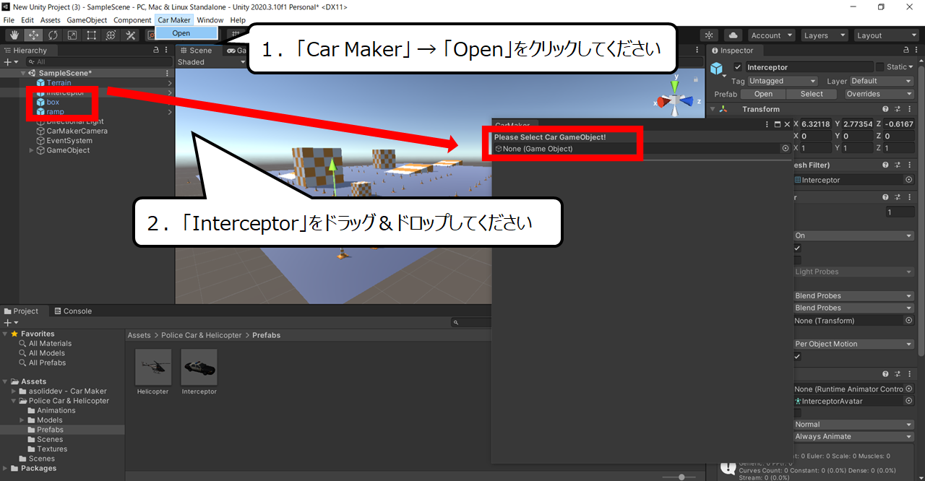Open the Assets menu
The width and height of the screenshot is (925, 481).
[51, 20]
